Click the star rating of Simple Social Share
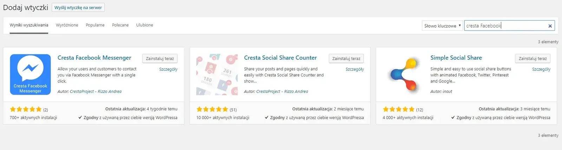This screenshot has width=562, height=150. (399, 109)
